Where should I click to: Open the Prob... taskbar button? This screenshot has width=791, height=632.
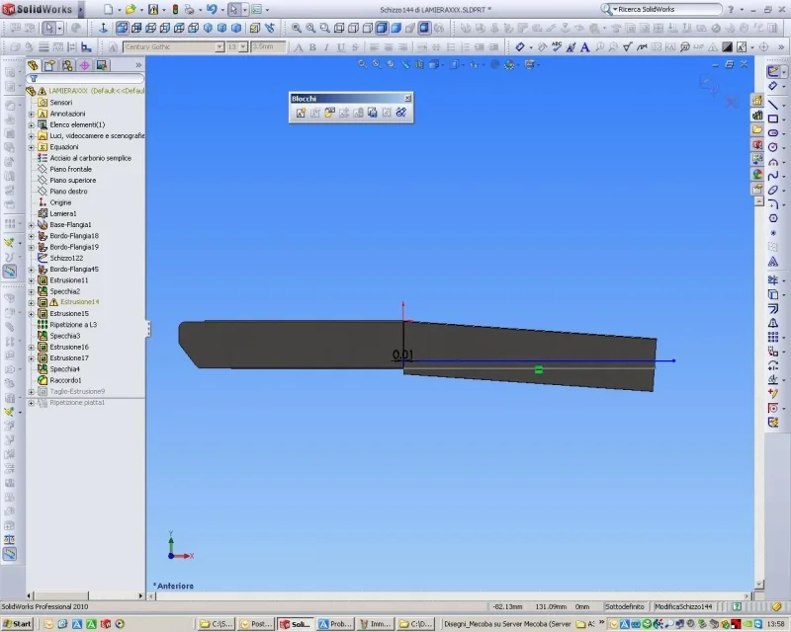335,624
